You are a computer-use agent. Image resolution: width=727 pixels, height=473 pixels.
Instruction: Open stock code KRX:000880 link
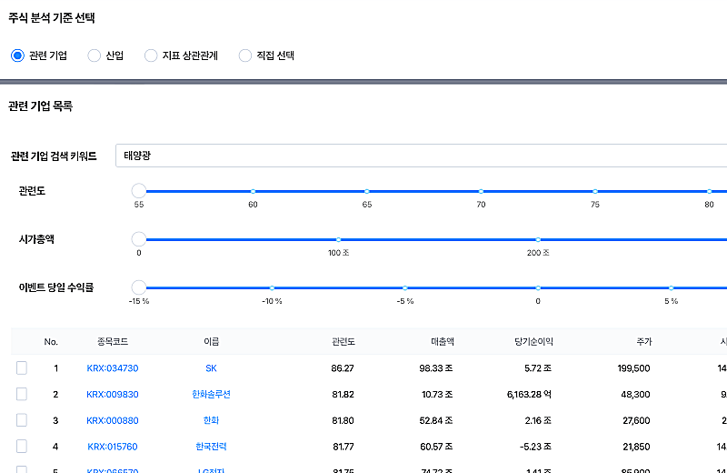113,420
